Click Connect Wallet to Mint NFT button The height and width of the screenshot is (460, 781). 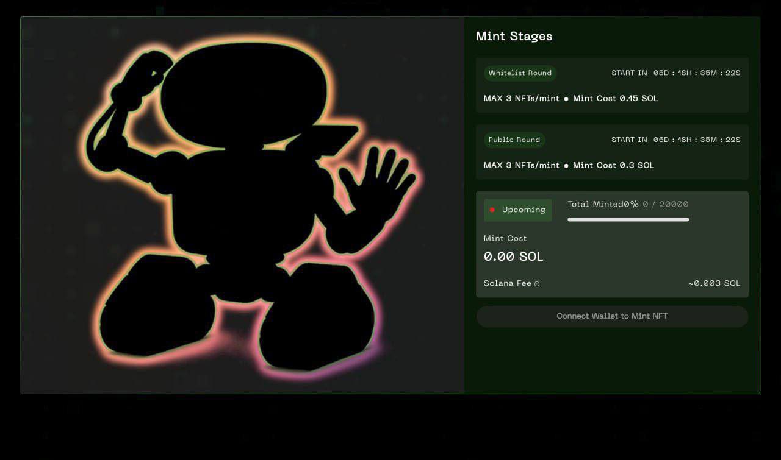(x=612, y=316)
